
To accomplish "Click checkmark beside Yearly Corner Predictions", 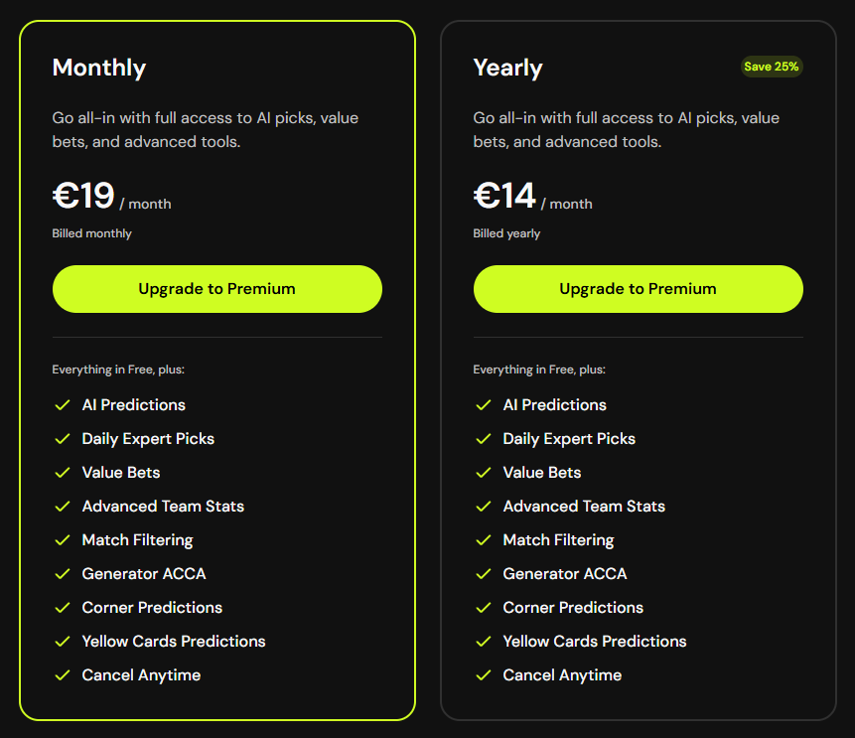I will click(x=484, y=608).
